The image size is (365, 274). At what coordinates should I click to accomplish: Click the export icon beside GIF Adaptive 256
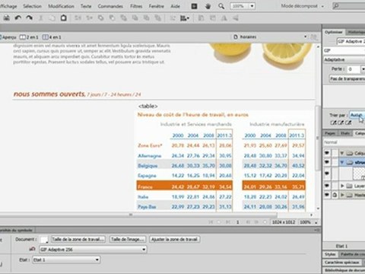tap(32, 249)
